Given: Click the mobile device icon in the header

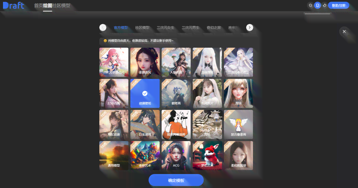Looking at the screenshot, I should (317, 5).
